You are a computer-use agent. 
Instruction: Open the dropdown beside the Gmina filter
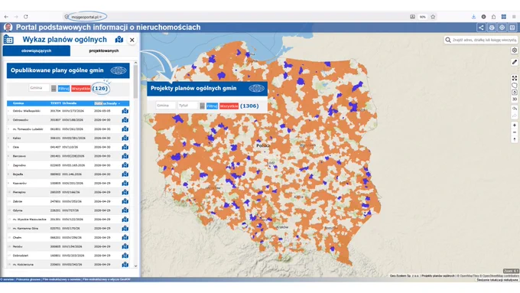[54, 89]
